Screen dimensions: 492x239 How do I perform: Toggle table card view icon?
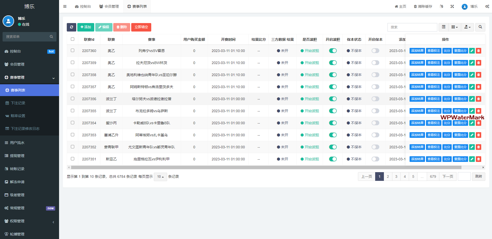click(x=443, y=27)
